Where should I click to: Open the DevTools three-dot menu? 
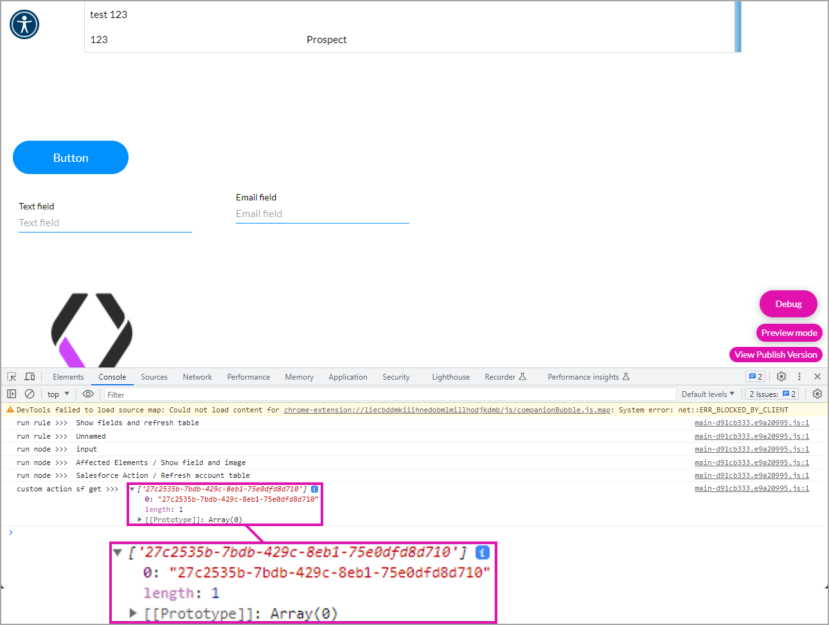[x=799, y=377]
